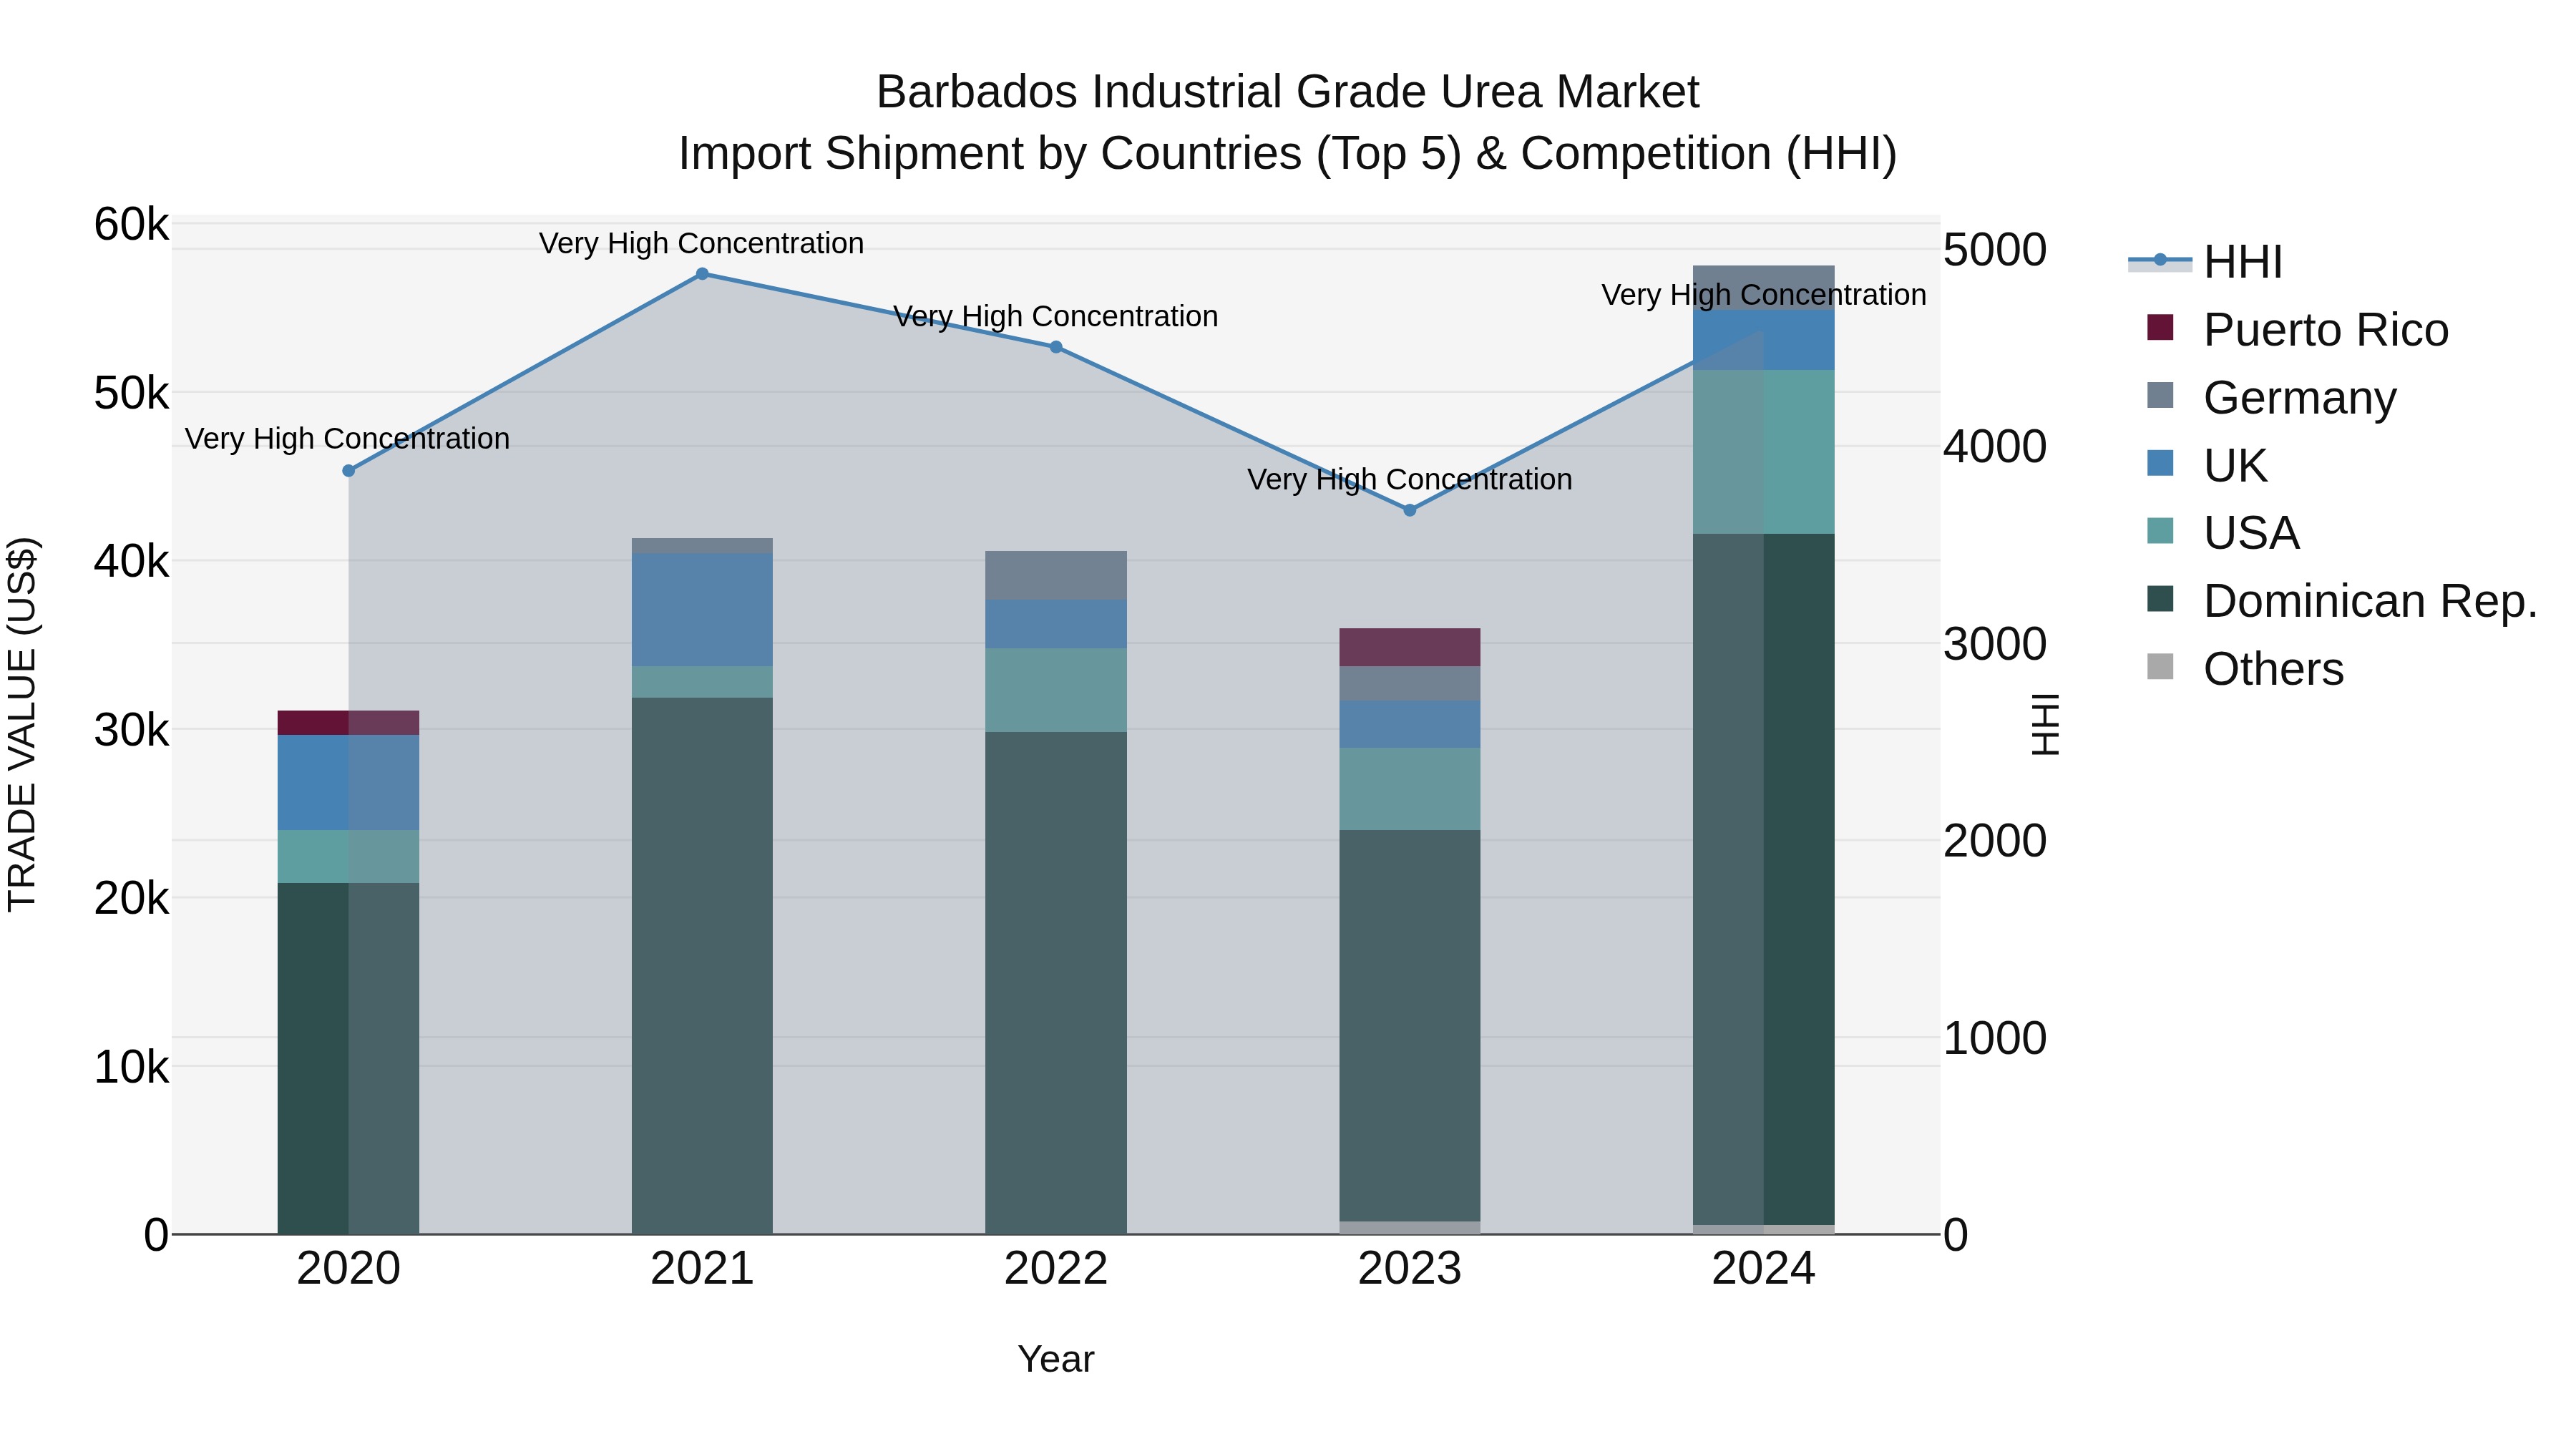Click the 2020 x-axis label

coord(349,1269)
